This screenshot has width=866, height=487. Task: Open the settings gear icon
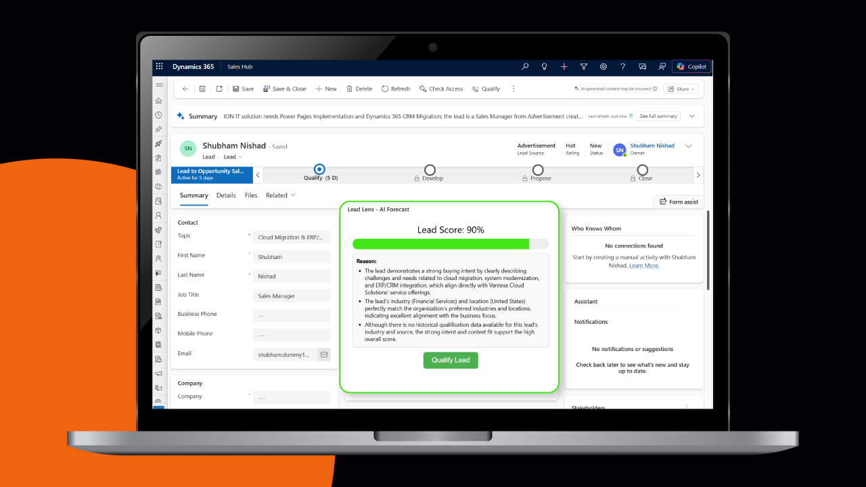pyautogui.click(x=603, y=67)
